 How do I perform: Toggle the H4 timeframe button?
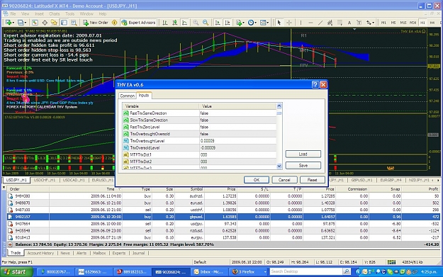coord(432,23)
